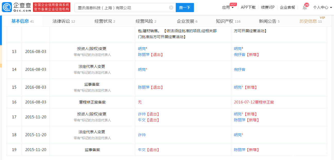Switch to the 企业发展 tab

[187, 21]
